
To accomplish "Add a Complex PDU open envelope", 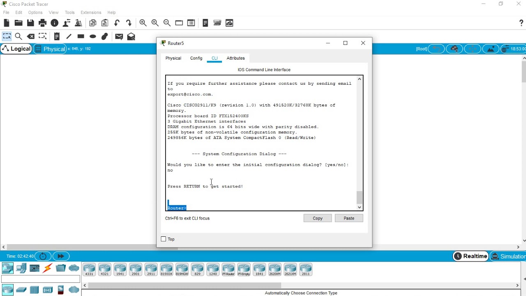I will click(x=131, y=37).
